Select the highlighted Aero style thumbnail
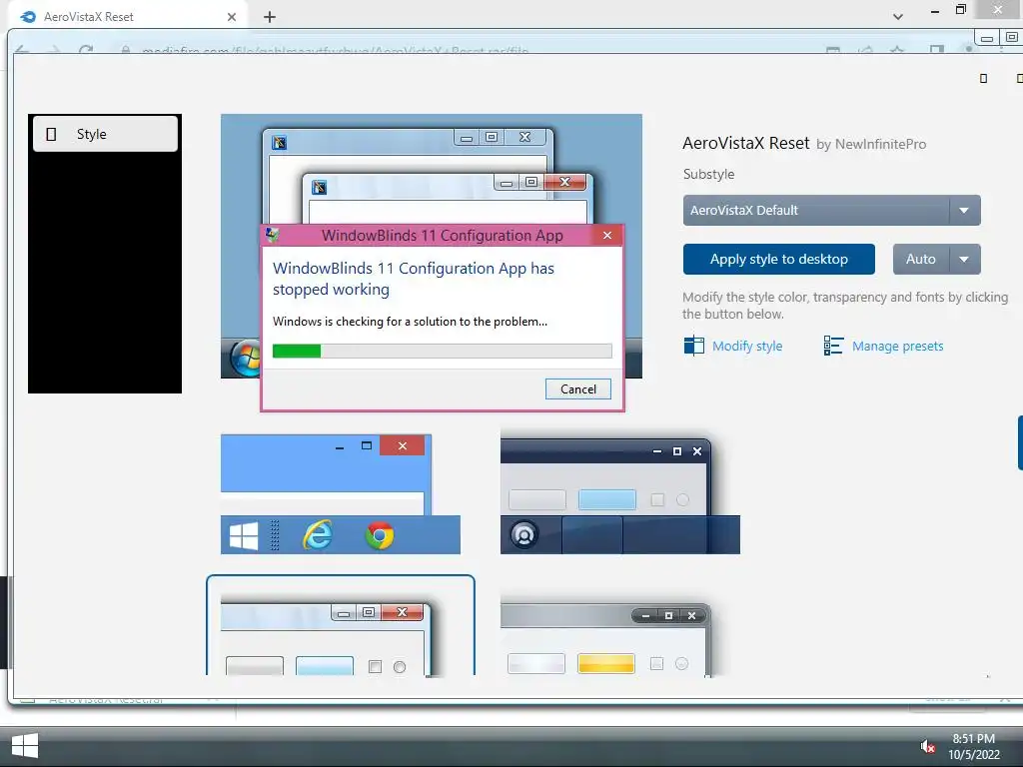Viewport: 1023px width, 767px height. 340,625
